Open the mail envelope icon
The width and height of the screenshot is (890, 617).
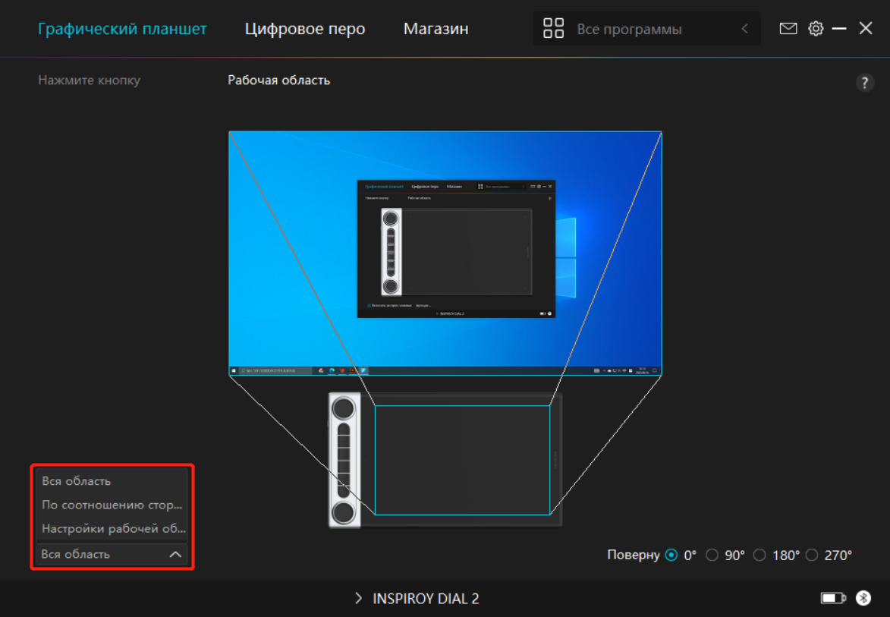tap(788, 29)
